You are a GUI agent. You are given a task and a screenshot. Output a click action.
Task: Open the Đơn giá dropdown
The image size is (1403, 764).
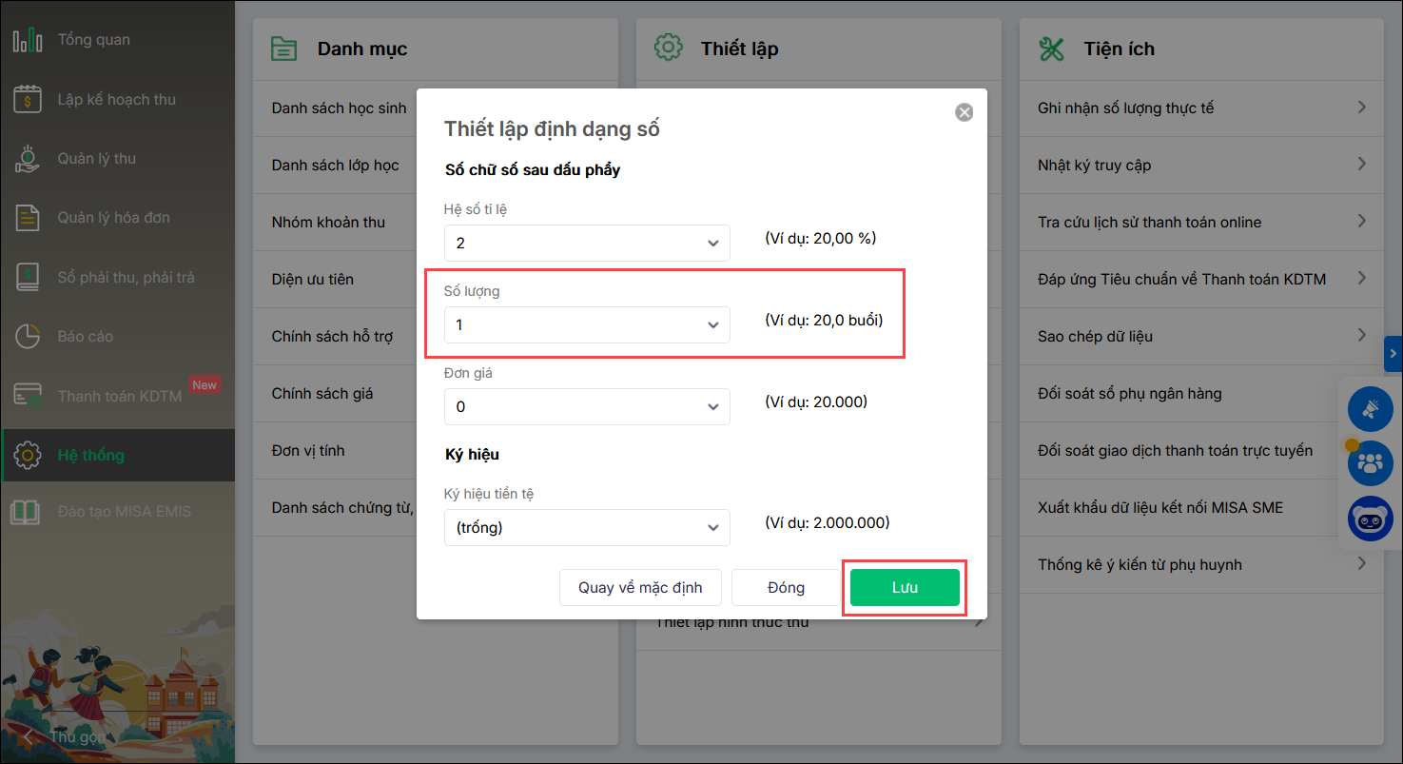(x=587, y=406)
